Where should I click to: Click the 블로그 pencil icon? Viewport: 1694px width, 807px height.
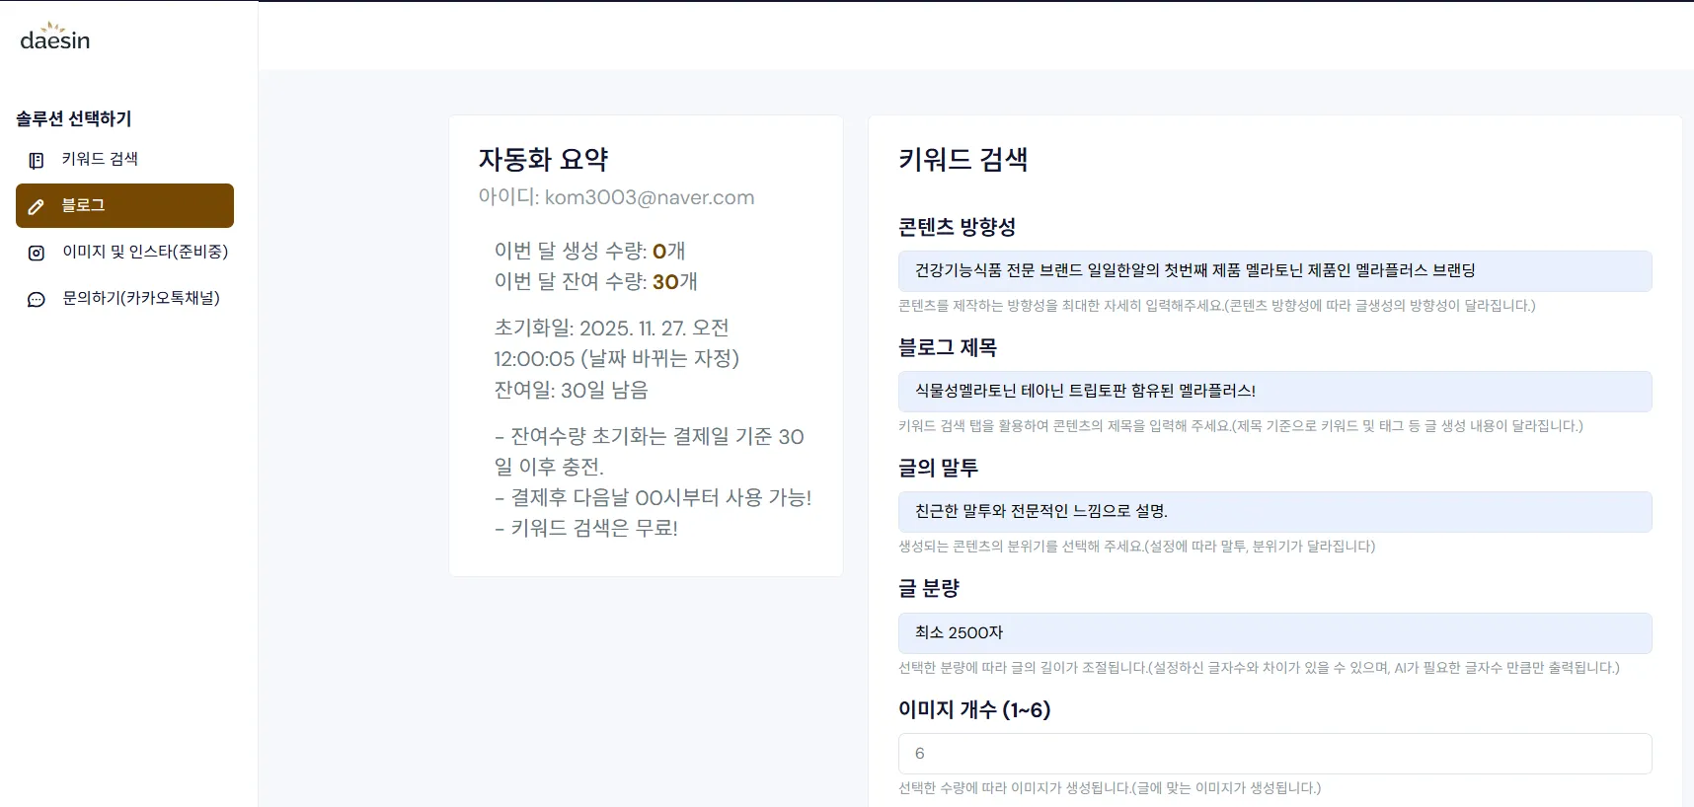37,206
